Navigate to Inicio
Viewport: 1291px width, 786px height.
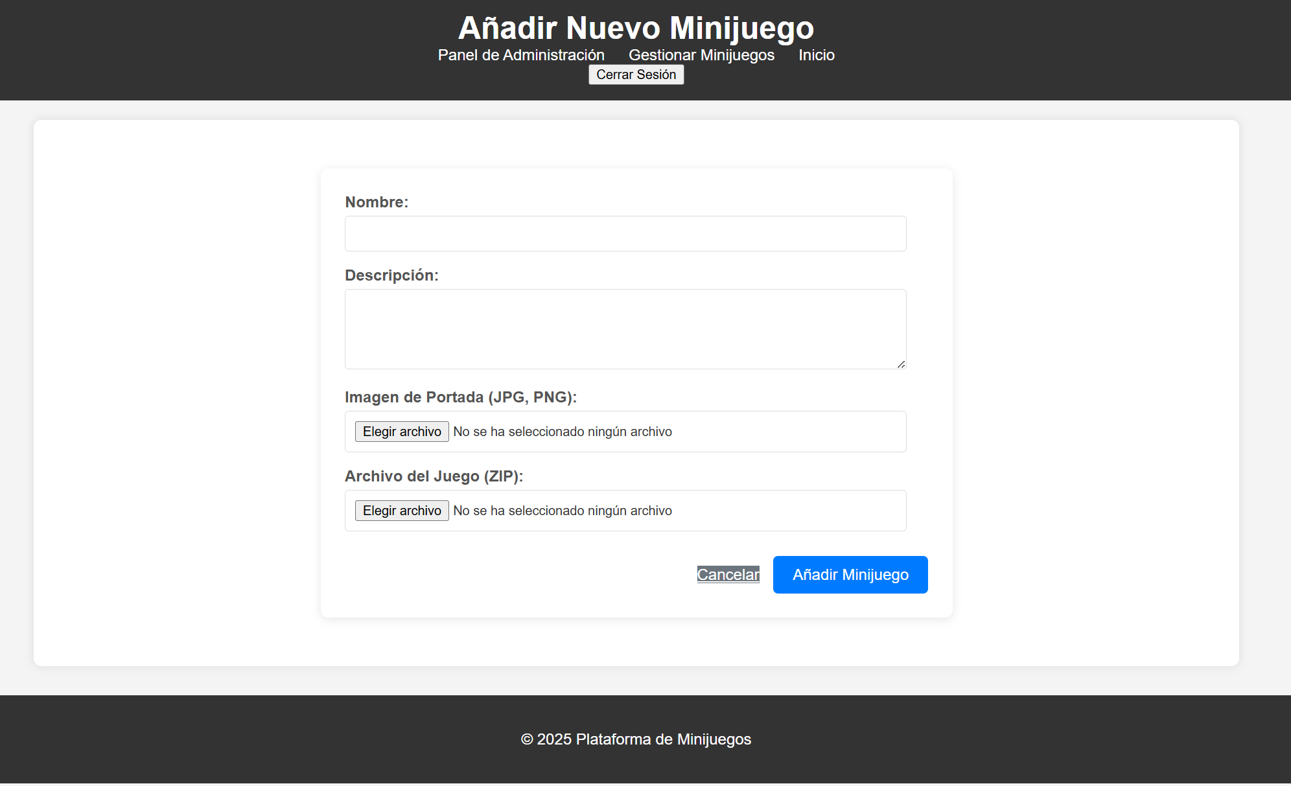[817, 55]
